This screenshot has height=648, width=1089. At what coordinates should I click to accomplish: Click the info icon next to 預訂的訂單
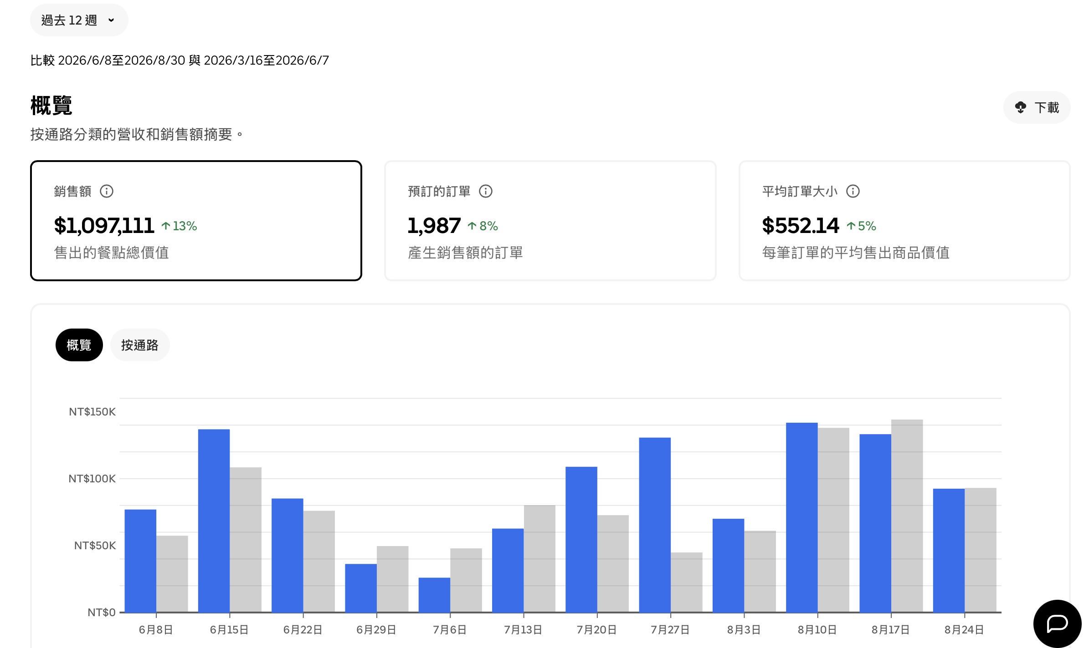(x=486, y=191)
